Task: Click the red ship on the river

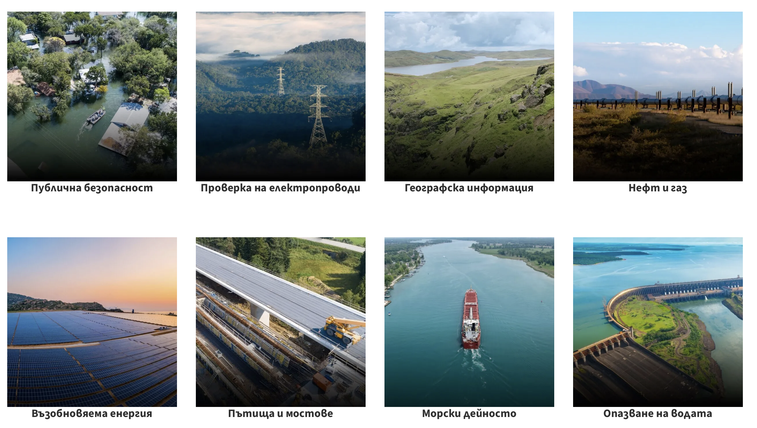Action: click(x=471, y=318)
